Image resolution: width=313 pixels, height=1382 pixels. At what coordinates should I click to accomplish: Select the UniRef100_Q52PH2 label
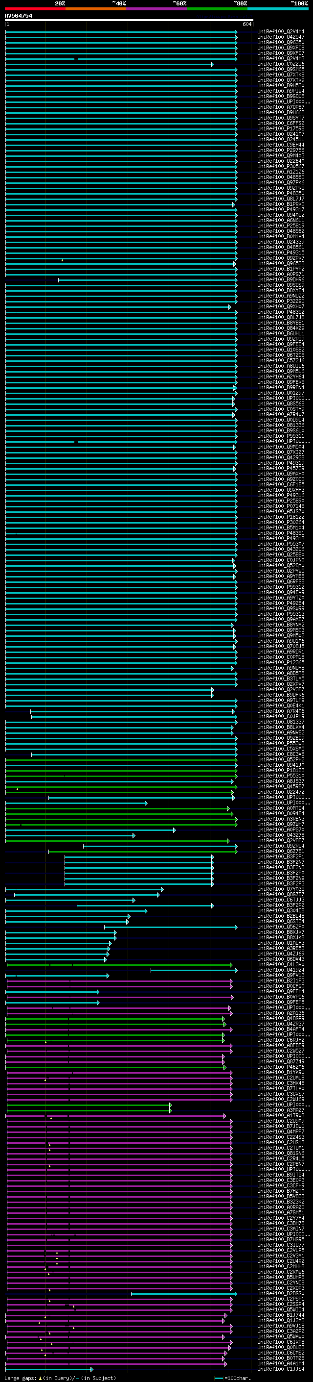[281, 760]
